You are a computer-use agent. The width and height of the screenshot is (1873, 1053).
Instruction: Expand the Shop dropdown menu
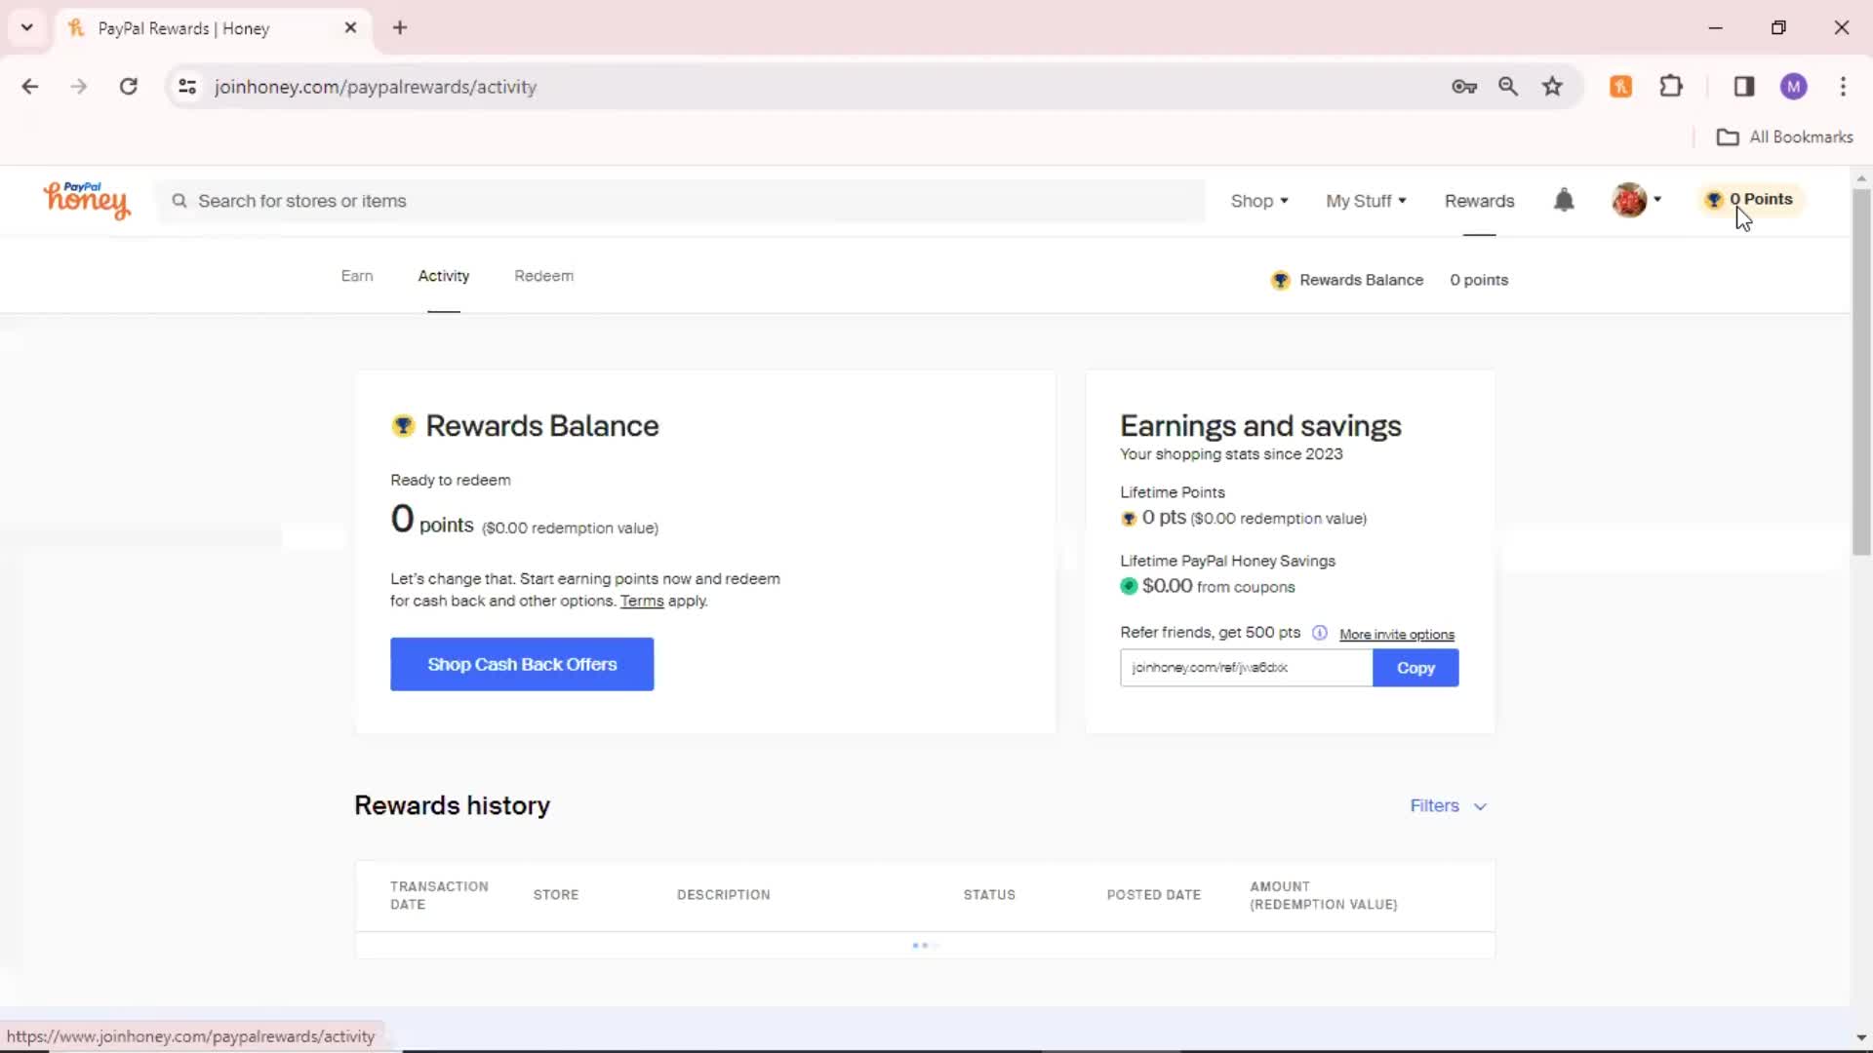(x=1259, y=201)
